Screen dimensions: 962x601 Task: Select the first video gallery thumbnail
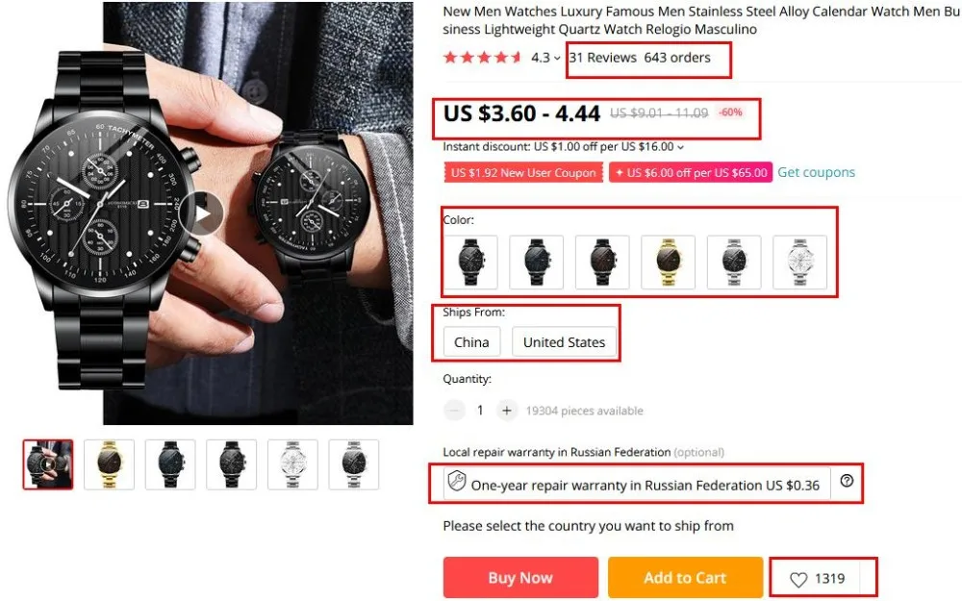(48, 464)
